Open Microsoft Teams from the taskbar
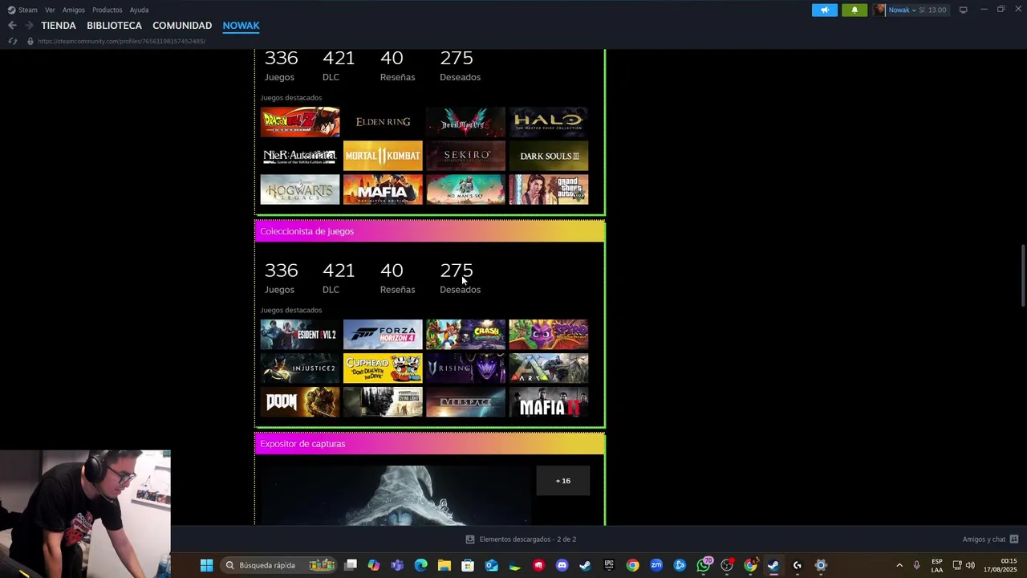Viewport: 1027px width, 578px height. [397, 565]
